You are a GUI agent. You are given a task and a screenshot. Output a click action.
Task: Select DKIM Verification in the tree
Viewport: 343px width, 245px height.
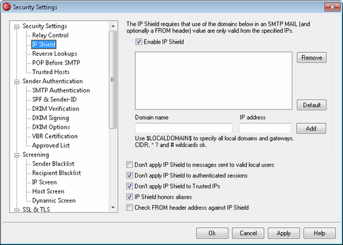coord(56,109)
